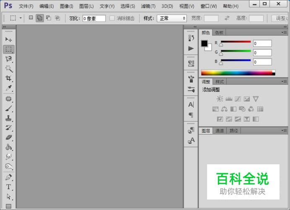Open the Brush settings panel icon

[191, 89]
